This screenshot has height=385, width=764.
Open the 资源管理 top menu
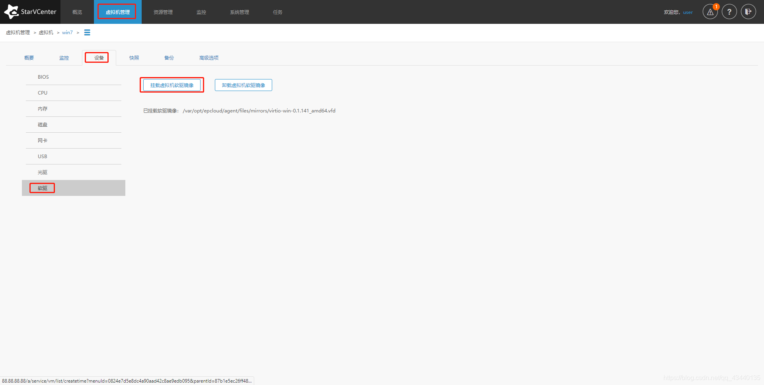163,12
